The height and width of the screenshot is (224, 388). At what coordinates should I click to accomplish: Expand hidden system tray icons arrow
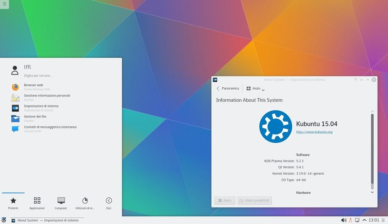[364, 220]
